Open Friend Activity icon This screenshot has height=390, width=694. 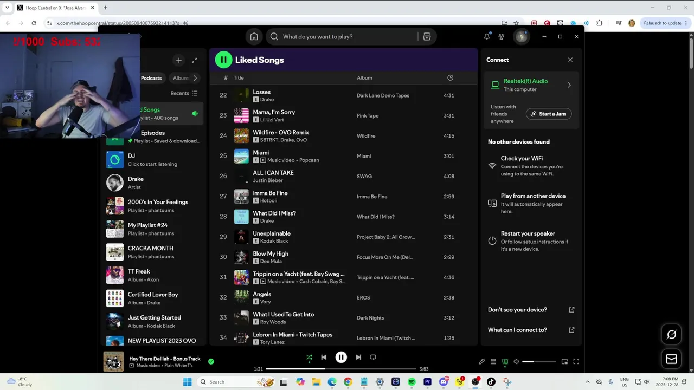[x=501, y=36]
